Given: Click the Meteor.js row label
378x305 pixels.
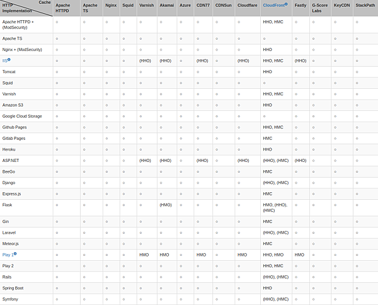Looking at the screenshot, I should pos(10,244).
